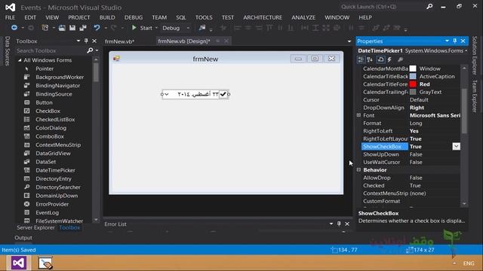
Task: Select the Format property value Long
Action: point(416,123)
